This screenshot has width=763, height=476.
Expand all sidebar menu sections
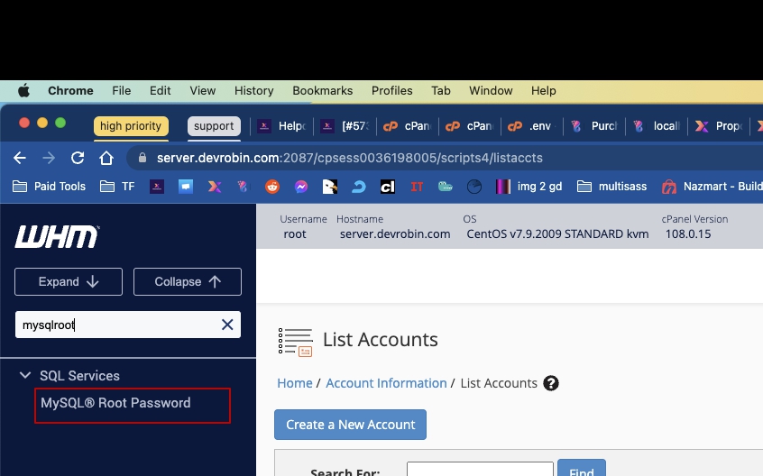coord(69,281)
